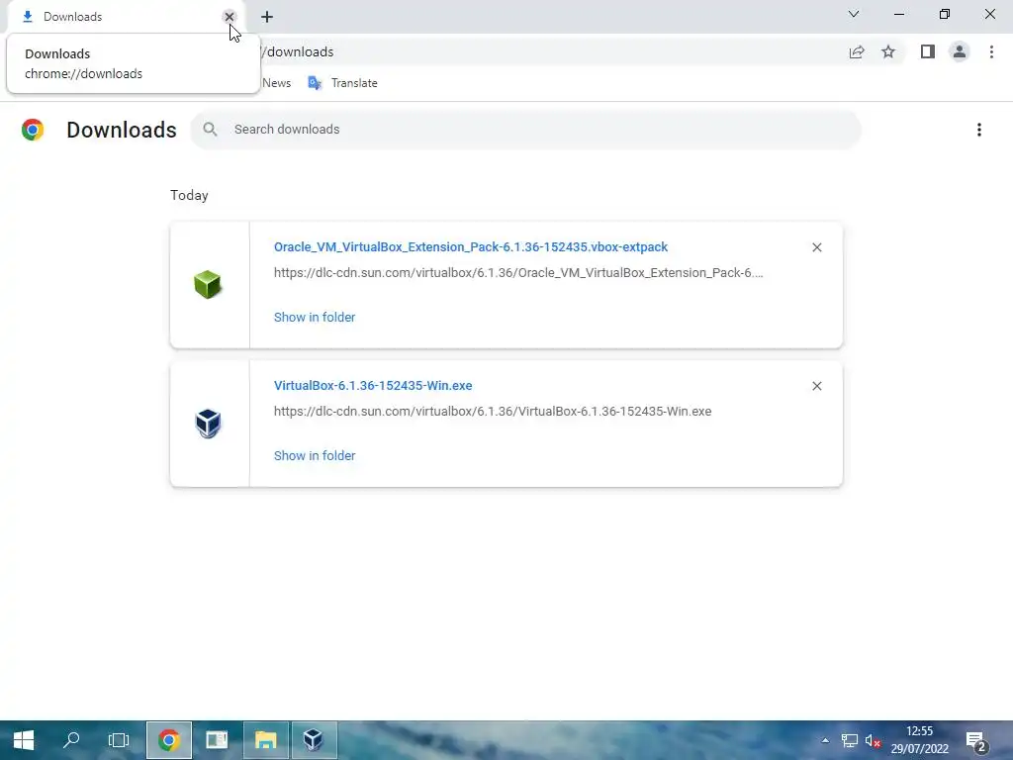Click the VirtualBox installer cube icon
1013x760 pixels.
pyautogui.click(x=208, y=424)
